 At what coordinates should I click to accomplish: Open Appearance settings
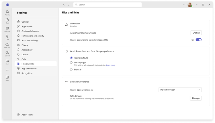[36, 26]
